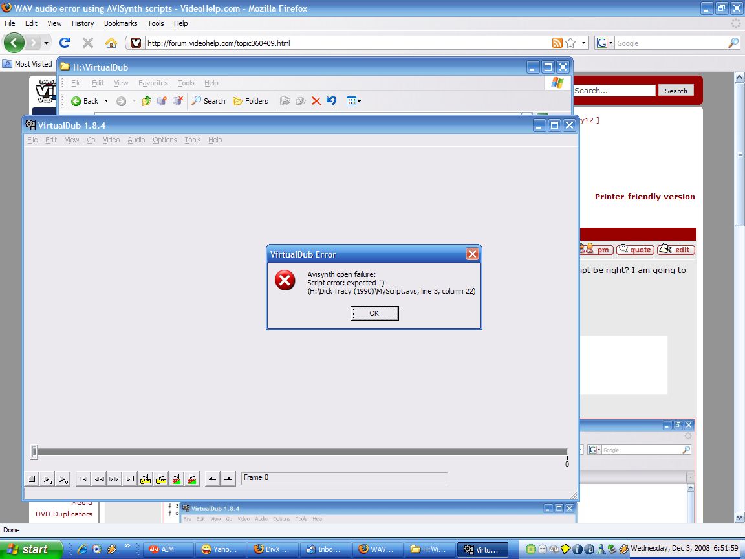Step backward one frame in VirtualDub

99,479
